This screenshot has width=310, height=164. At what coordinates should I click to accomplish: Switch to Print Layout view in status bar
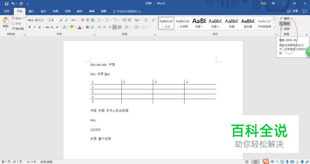click(256, 162)
